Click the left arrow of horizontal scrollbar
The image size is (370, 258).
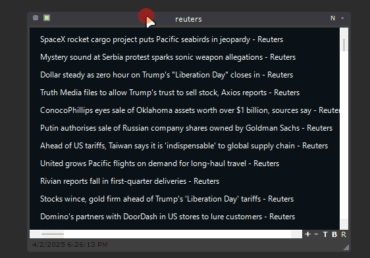[35, 234]
